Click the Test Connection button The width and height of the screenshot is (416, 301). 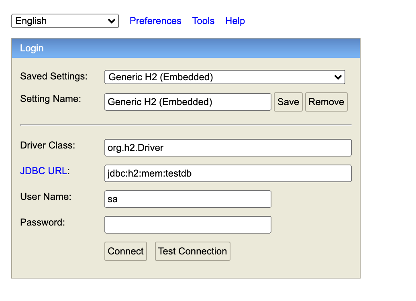pos(193,251)
